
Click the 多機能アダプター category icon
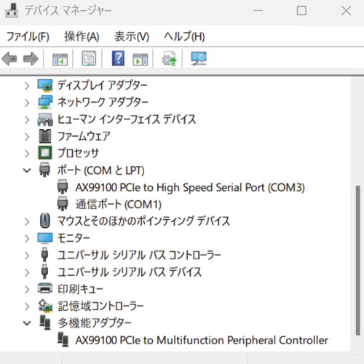click(45, 323)
